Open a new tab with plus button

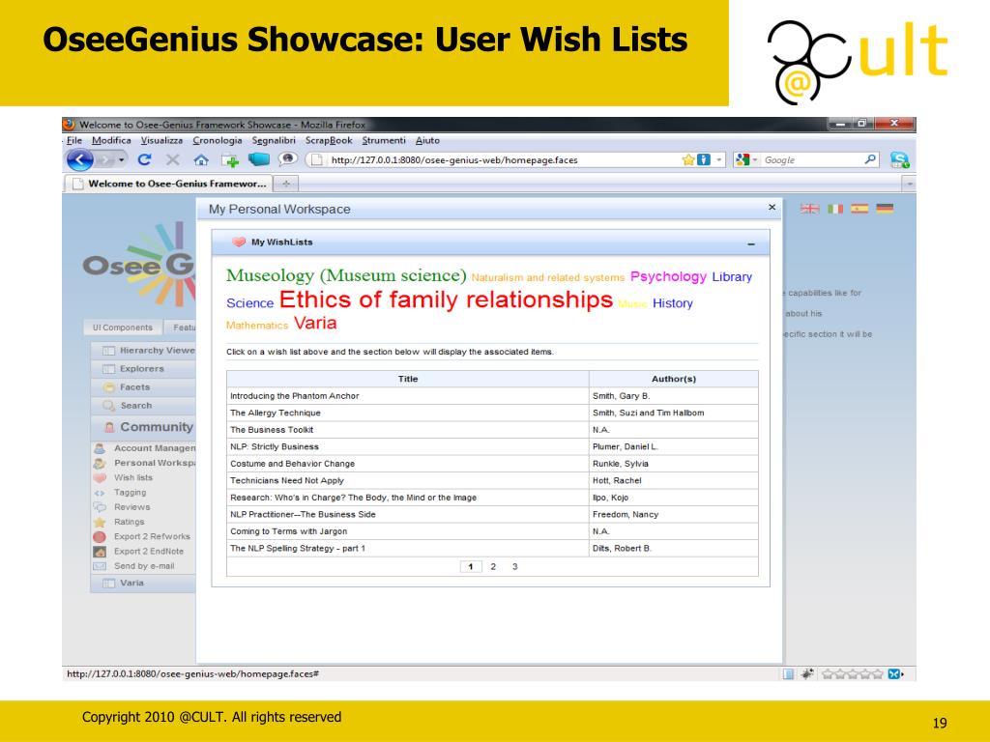click(x=286, y=184)
